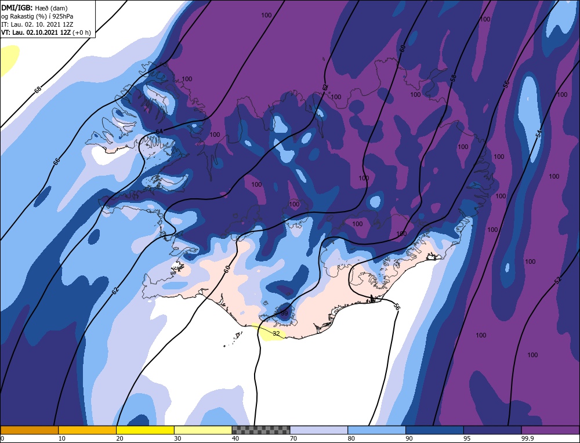This screenshot has width=580, height=443.
Task: Click the '80' legend tick label
Action: 351,438
